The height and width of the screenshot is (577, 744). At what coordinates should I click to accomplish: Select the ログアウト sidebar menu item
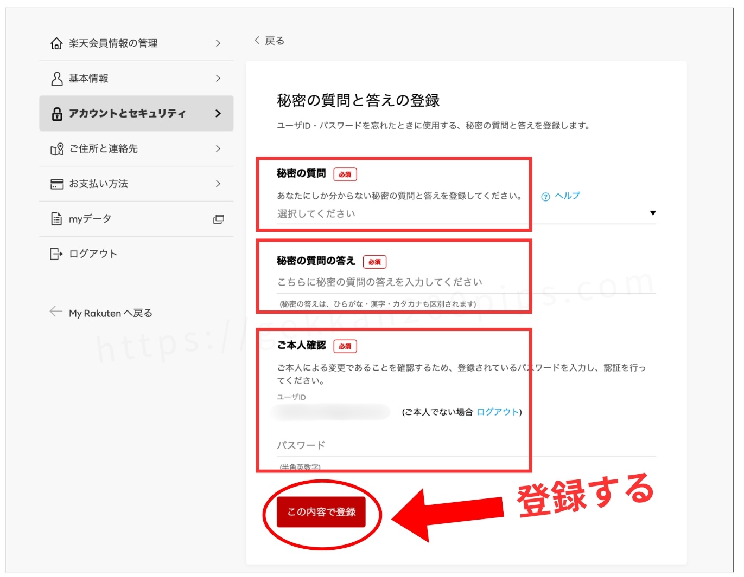pos(93,254)
